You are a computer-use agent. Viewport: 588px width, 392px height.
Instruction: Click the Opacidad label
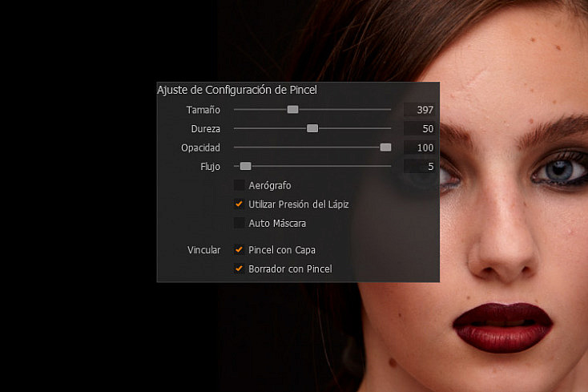(200, 148)
